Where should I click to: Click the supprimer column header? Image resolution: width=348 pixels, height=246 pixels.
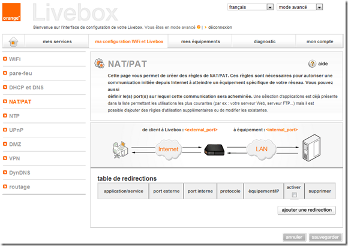(x=320, y=191)
